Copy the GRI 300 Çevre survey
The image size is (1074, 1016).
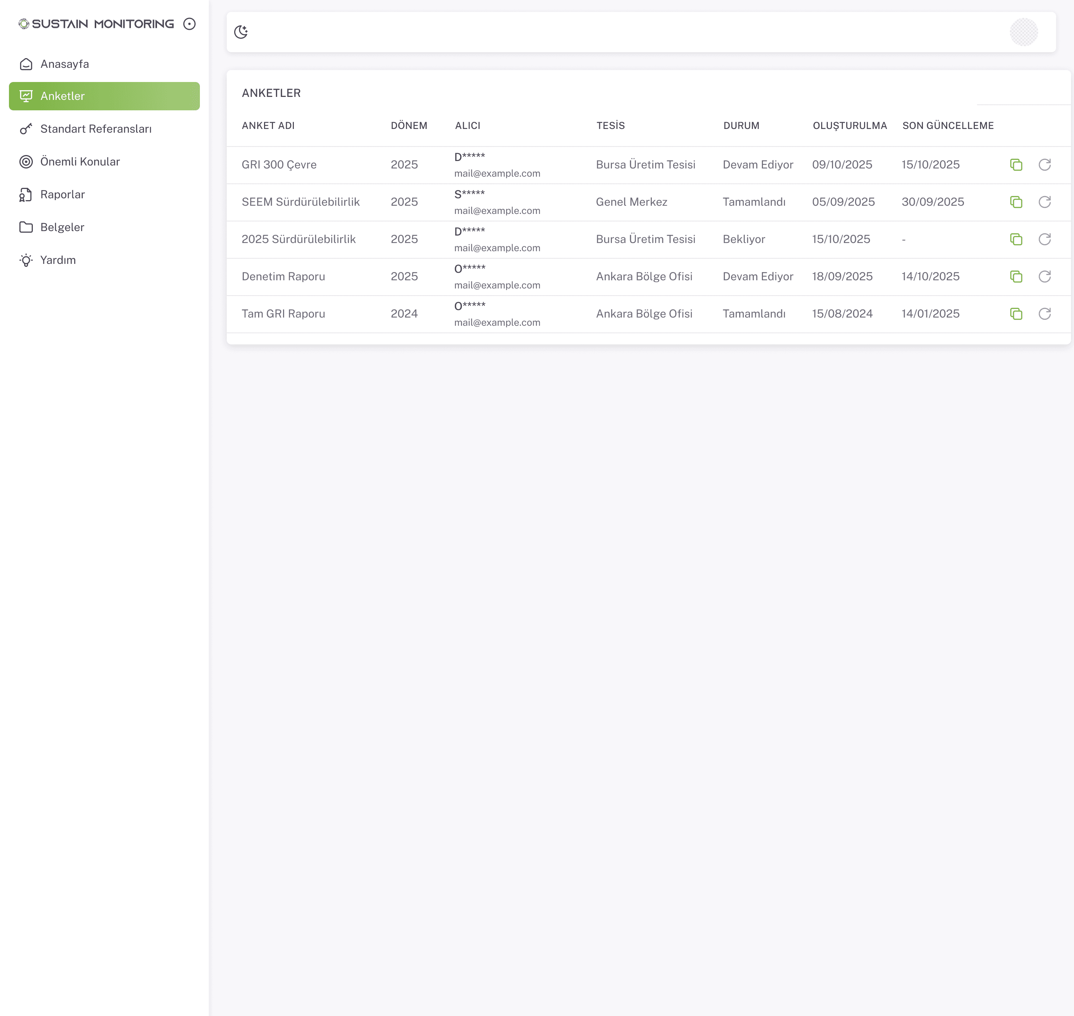click(1016, 165)
